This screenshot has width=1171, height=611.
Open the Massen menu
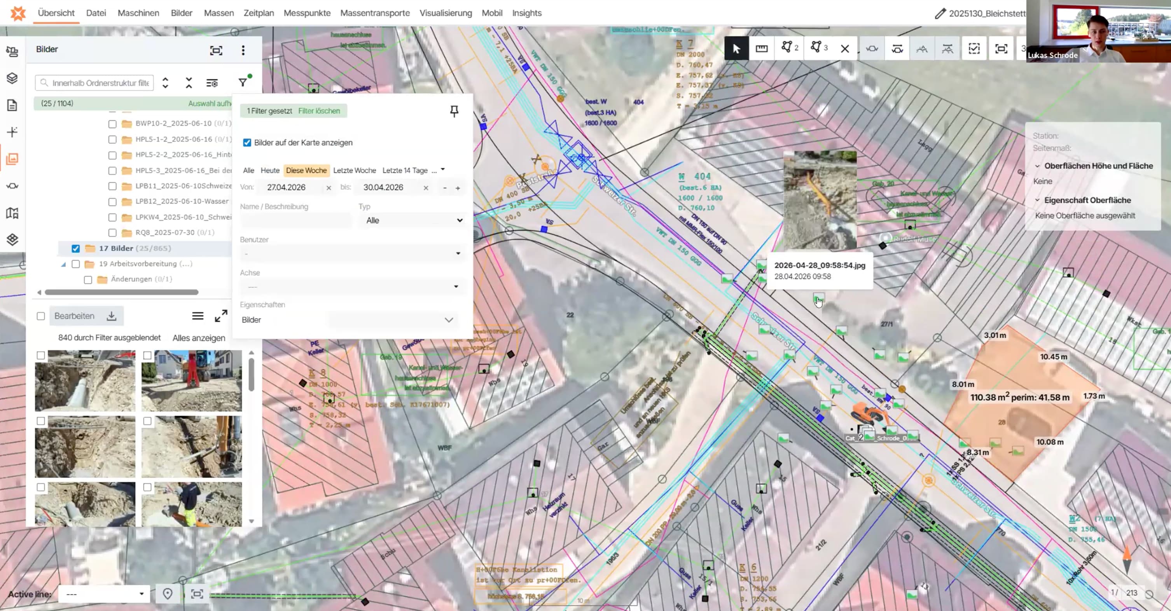click(218, 13)
